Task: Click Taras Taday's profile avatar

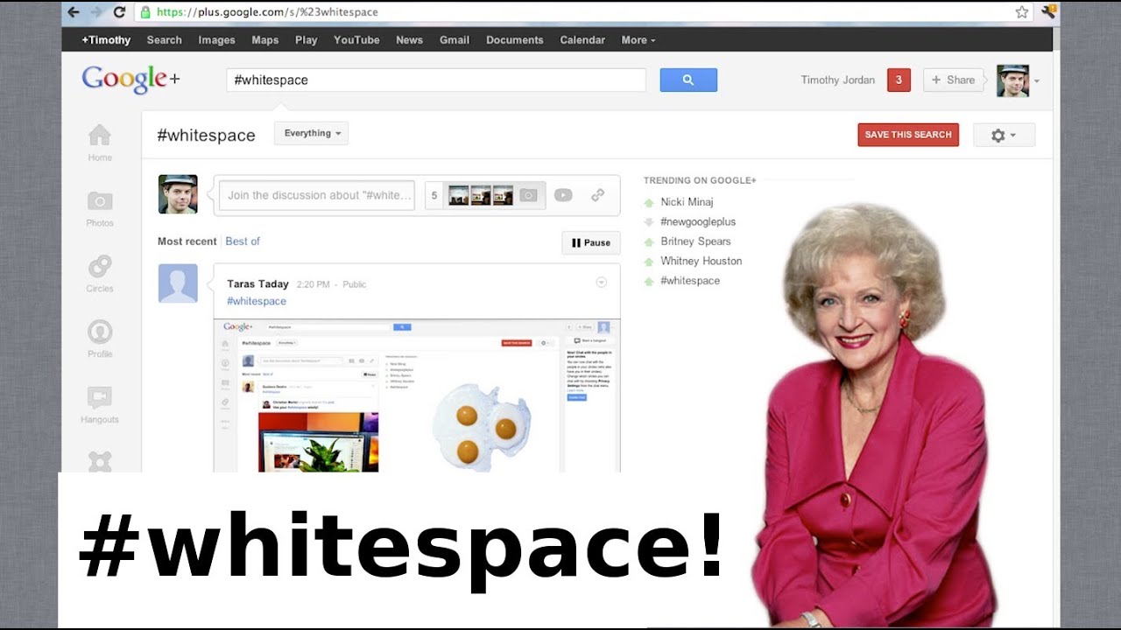Action: 178,283
